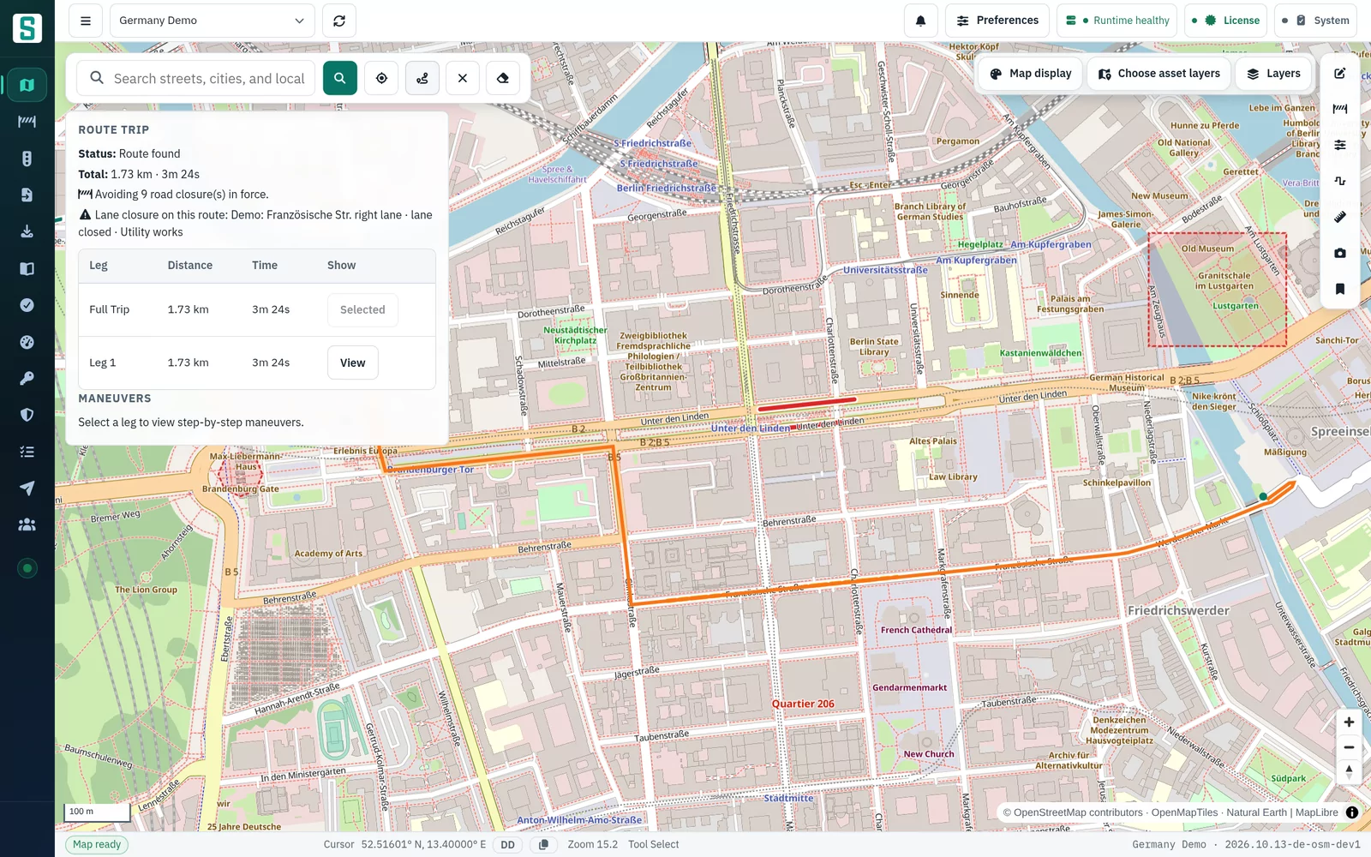Screen dimensions: 1371x857
Task: Click the street search input field
Action: pos(196,78)
